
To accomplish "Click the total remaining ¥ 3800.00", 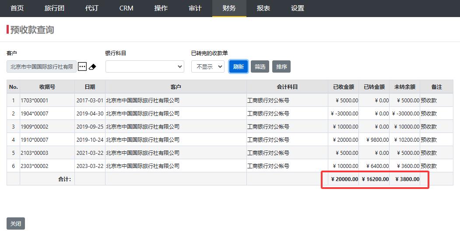I will point(407,179).
